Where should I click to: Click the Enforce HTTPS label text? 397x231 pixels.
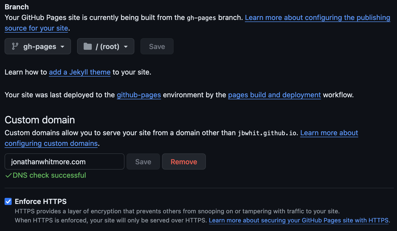pyautogui.click(x=41, y=201)
